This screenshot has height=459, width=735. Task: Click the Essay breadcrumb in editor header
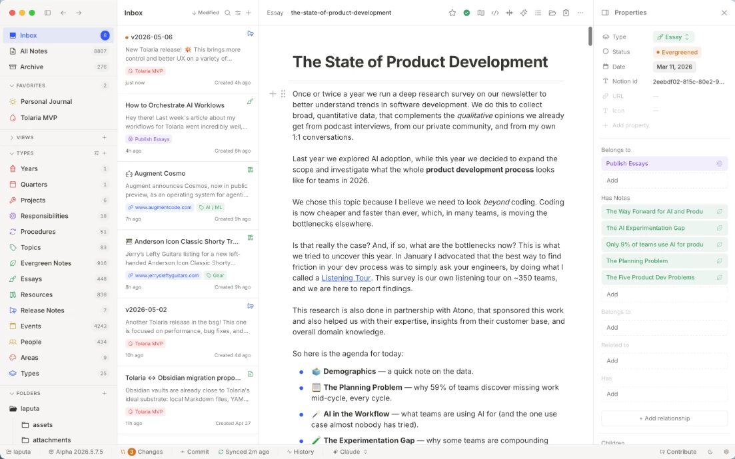tap(275, 13)
